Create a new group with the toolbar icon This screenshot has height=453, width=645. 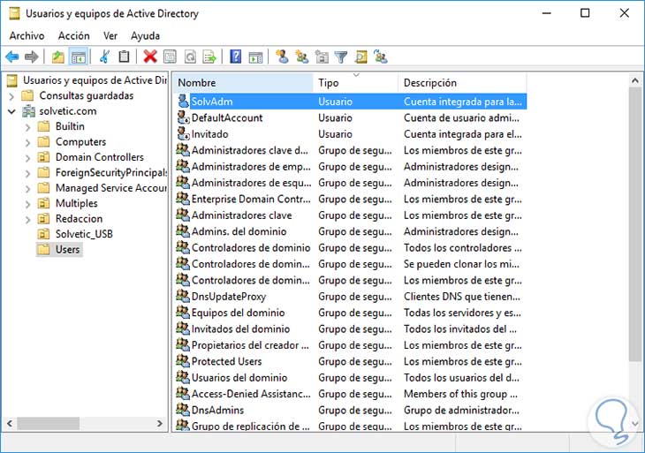[x=301, y=57]
